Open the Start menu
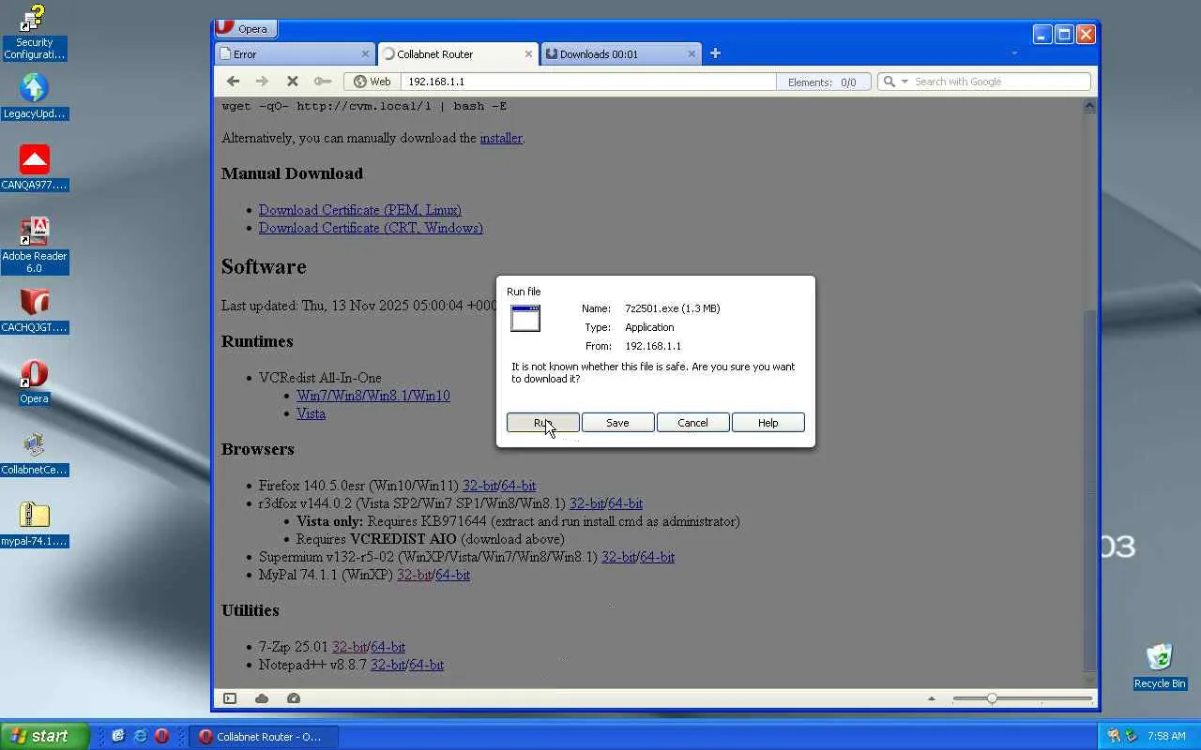 (44, 736)
